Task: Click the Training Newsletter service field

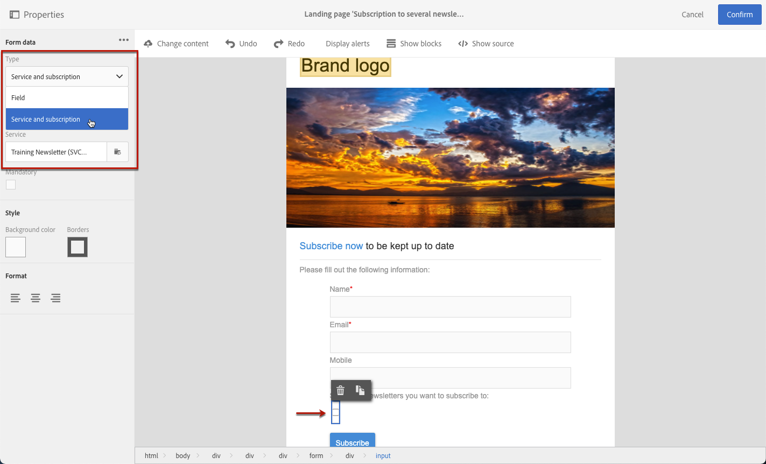Action: tap(57, 152)
